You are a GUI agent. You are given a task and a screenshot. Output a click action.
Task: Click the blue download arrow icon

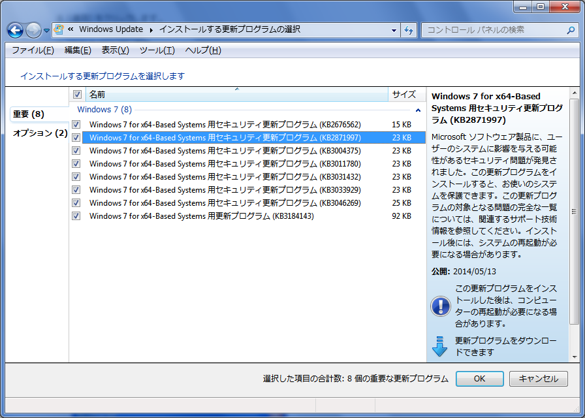[x=440, y=346]
